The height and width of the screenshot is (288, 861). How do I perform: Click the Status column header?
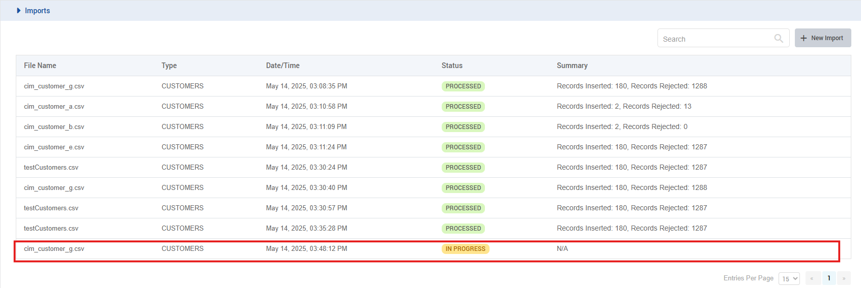[x=452, y=66]
